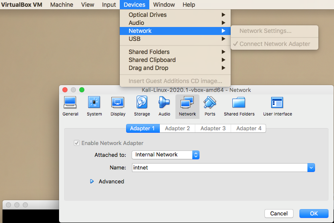Click the intnet name input field

click(220, 168)
